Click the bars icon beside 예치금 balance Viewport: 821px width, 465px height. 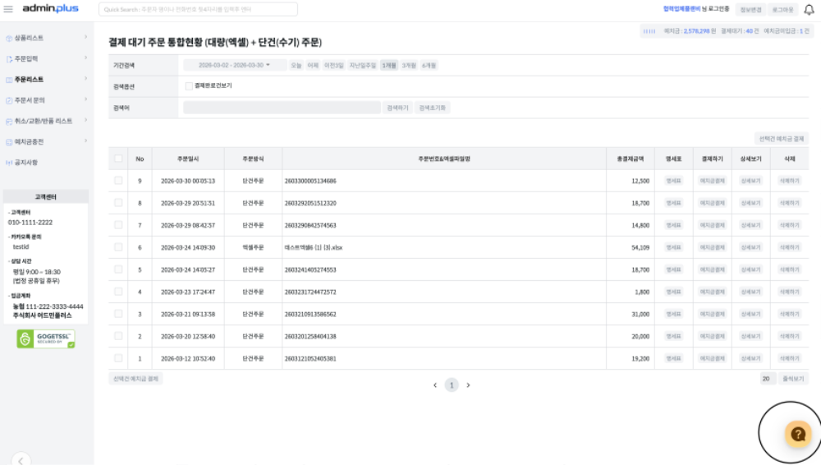[649, 31]
